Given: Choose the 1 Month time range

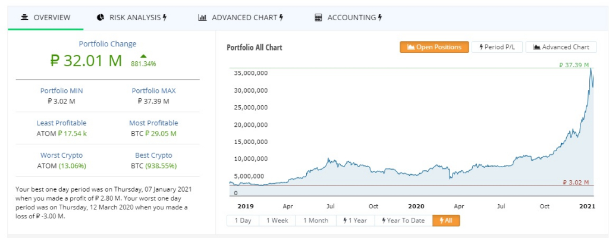Looking at the screenshot, I should coord(315,221).
